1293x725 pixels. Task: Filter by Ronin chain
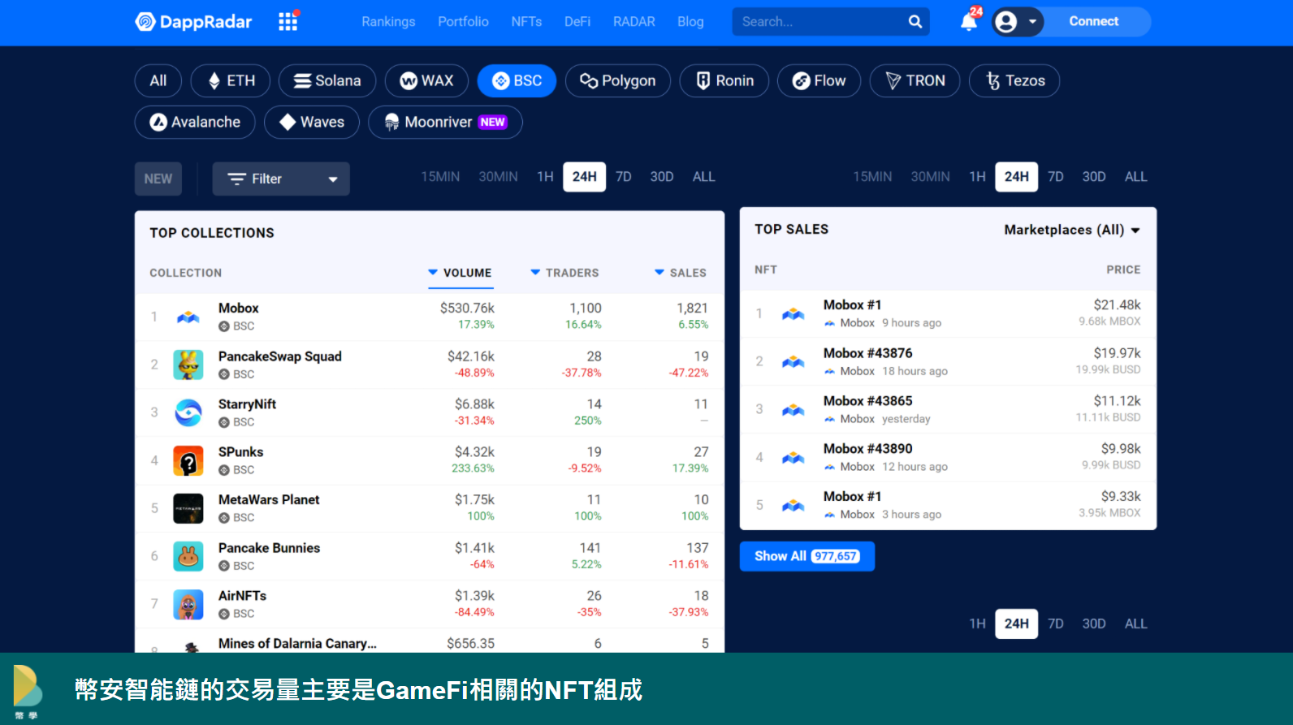click(x=724, y=80)
